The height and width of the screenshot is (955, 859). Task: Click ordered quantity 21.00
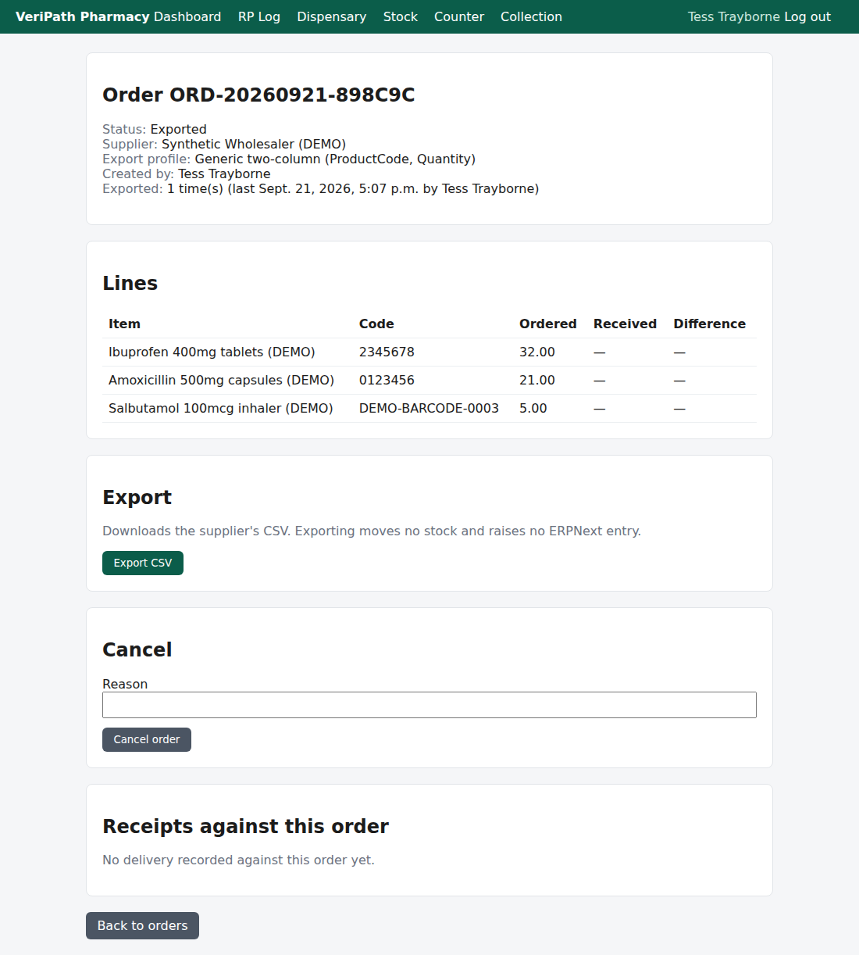537,380
